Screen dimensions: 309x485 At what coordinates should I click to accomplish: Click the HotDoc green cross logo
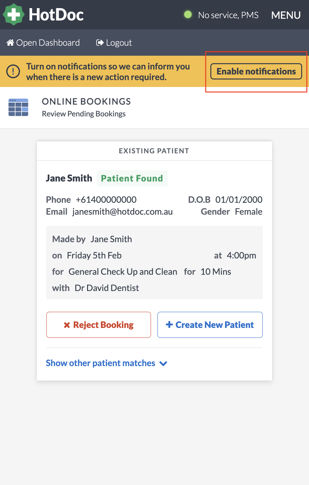pyautogui.click(x=13, y=14)
